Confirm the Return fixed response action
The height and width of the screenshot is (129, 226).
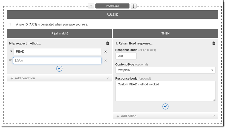(165, 106)
